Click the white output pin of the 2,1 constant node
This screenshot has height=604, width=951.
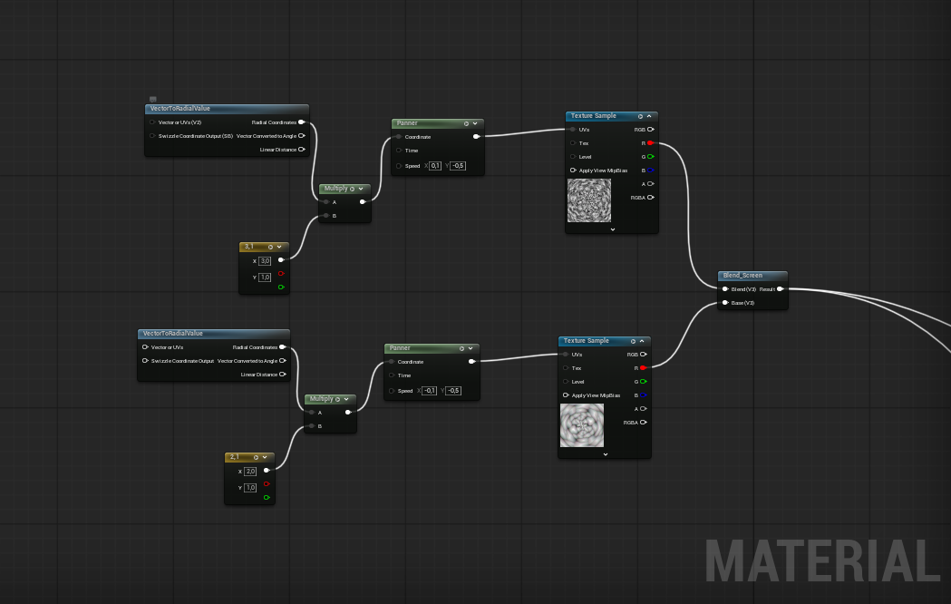[267, 471]
